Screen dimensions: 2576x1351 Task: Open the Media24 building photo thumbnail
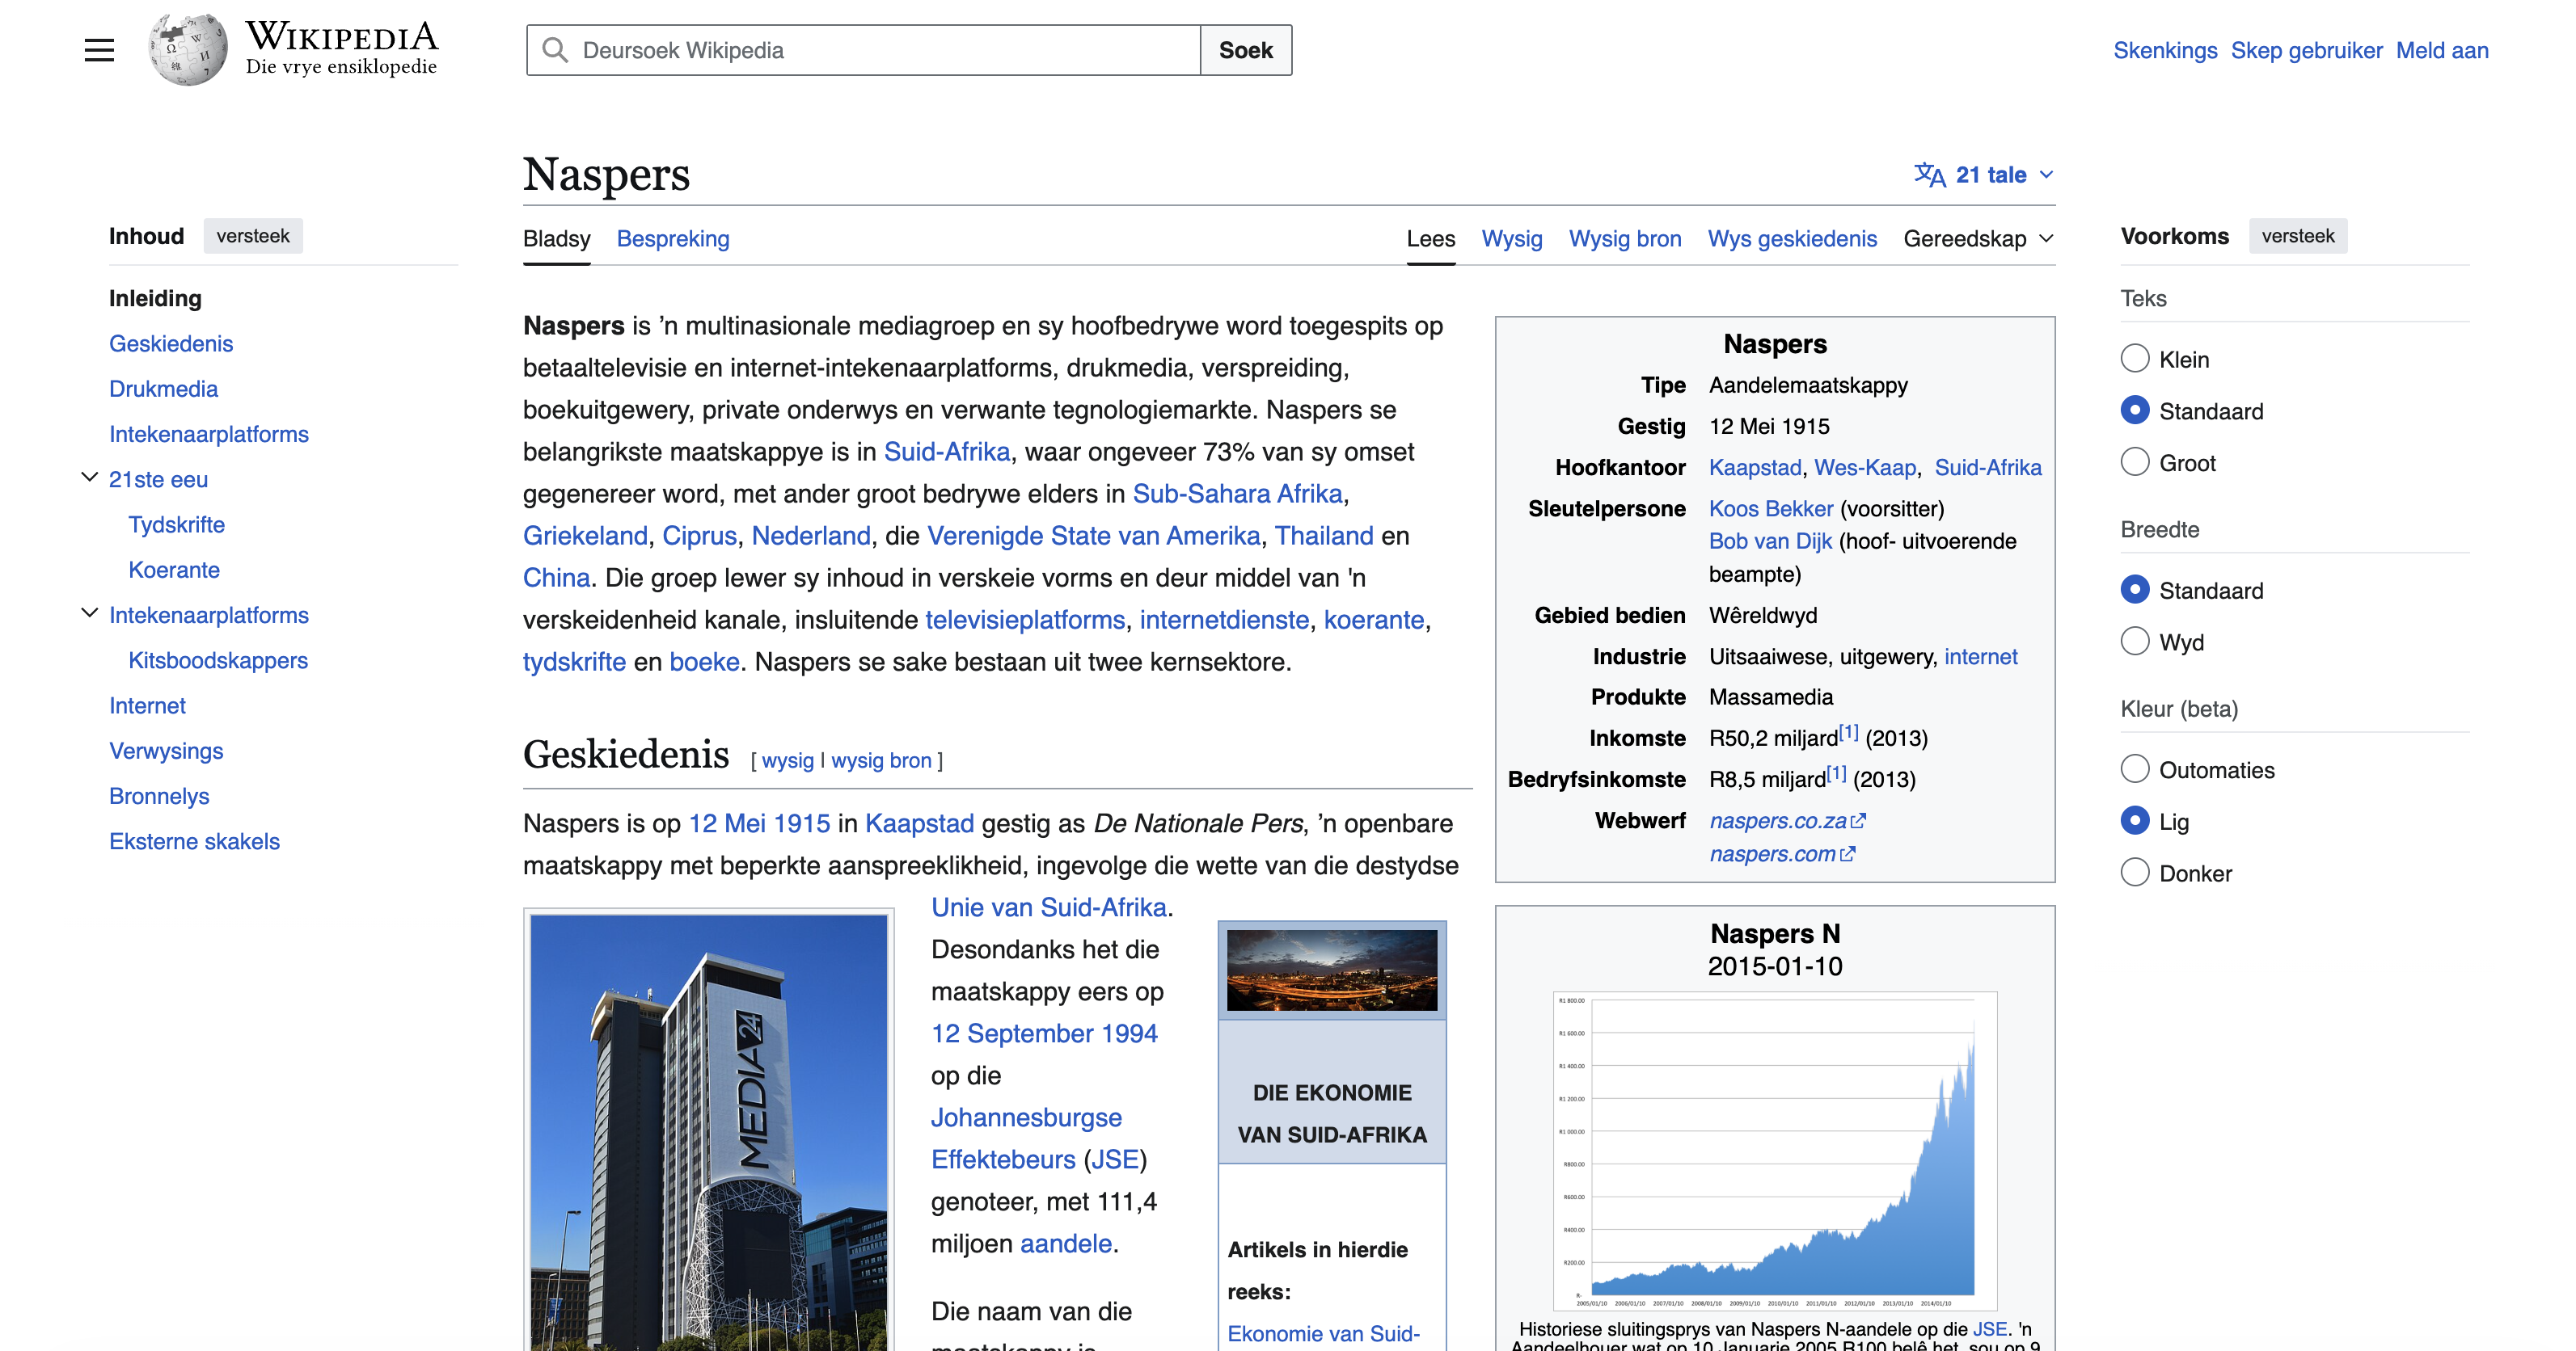pyautogui.click(x=709, y=1132)
